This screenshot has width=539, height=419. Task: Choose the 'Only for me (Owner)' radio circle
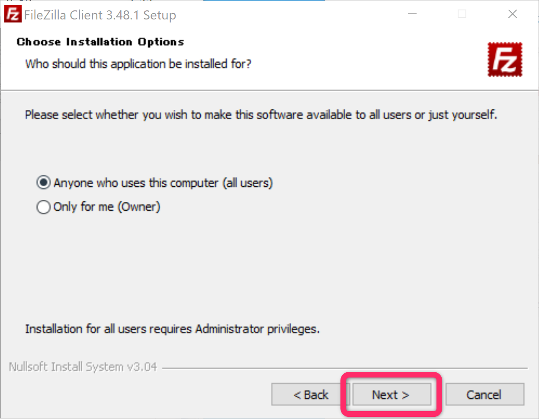43,207
